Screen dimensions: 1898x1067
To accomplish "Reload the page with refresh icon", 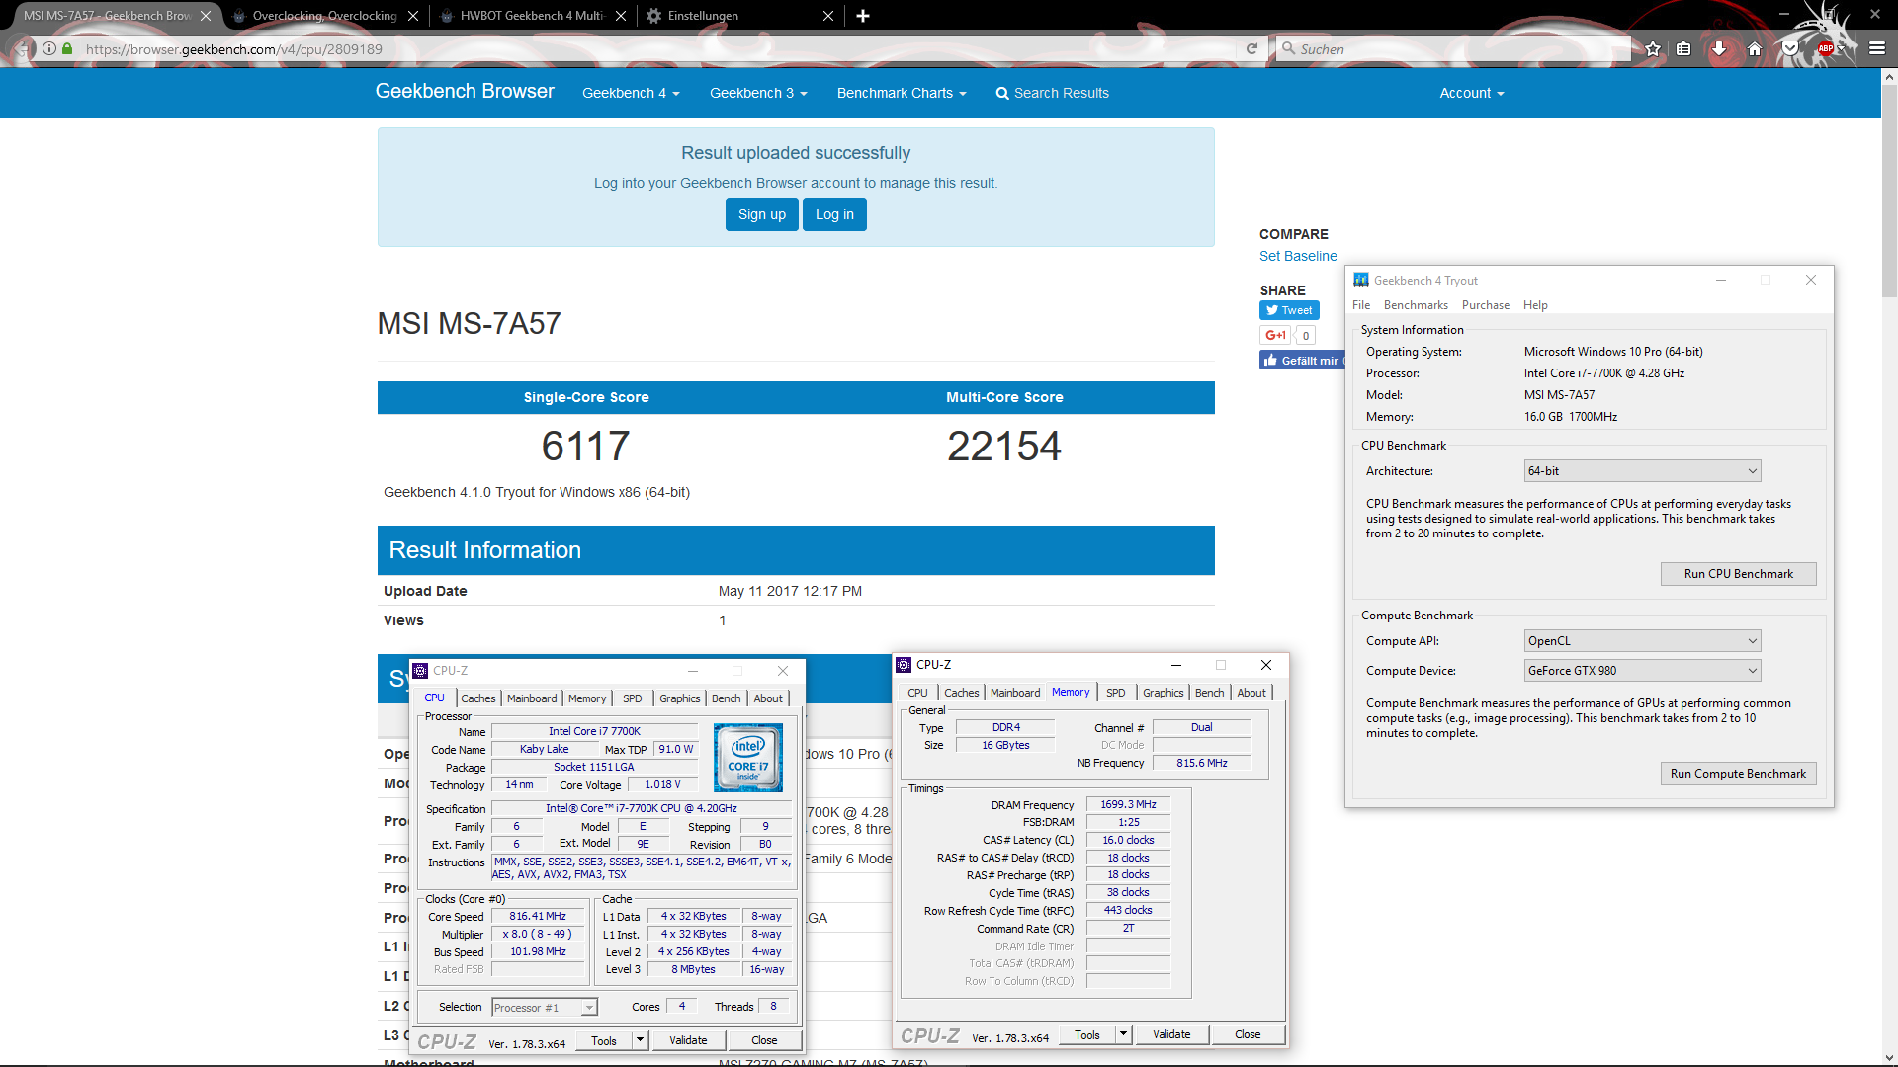I will [x=1251, y=48].
